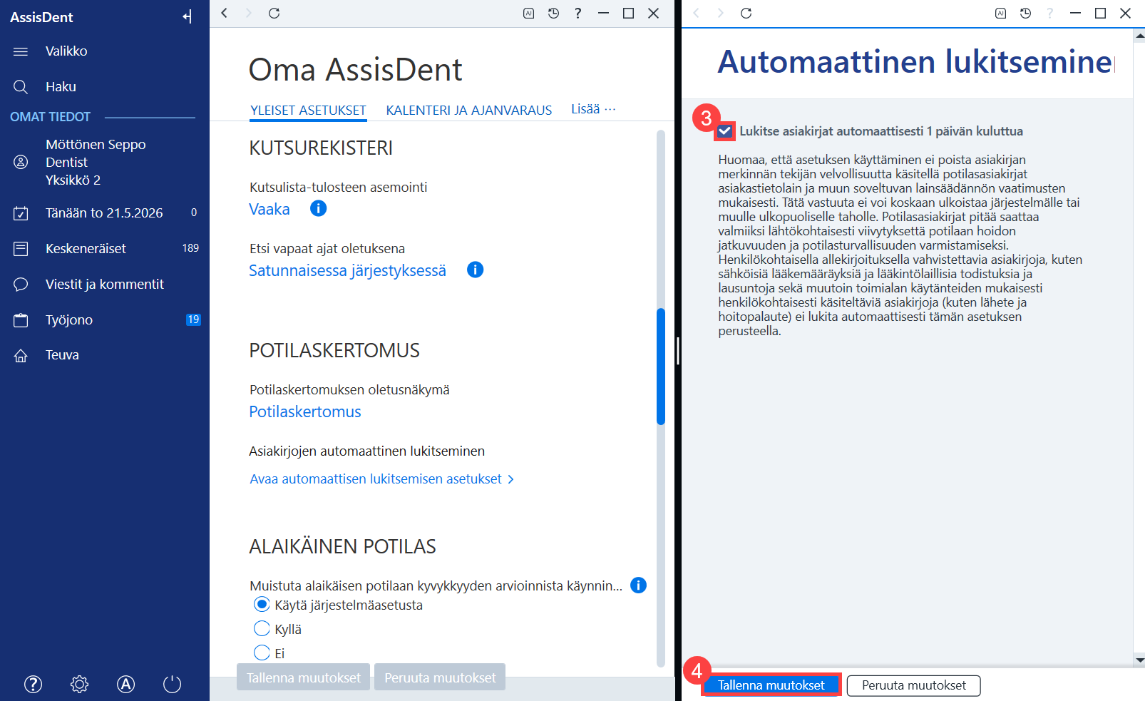
Task: Open the Keskeneräiset list icon
Action: (x=21, y=249)
